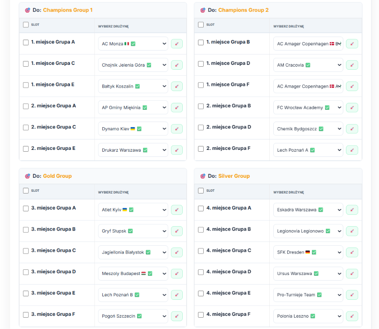Click the Gold Group heading text
379x329 pixels.
coord(57,176)
